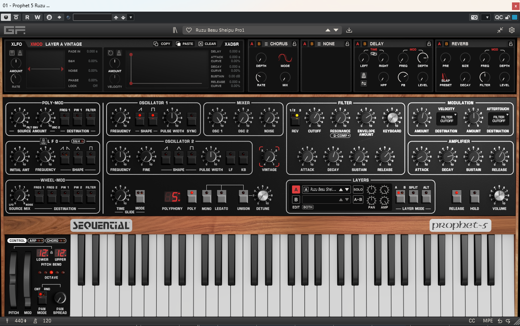The height and width of the screenshot is (326, 520).
Task: Click the LFO tempo sync metronome icon
Action: (x=43, y=141)
